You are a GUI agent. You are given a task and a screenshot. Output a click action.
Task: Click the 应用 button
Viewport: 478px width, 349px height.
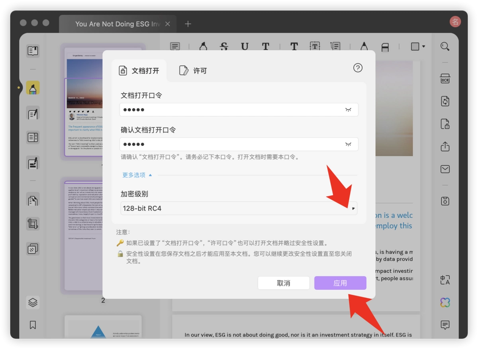pyautogui.click(x=340, y=283)
